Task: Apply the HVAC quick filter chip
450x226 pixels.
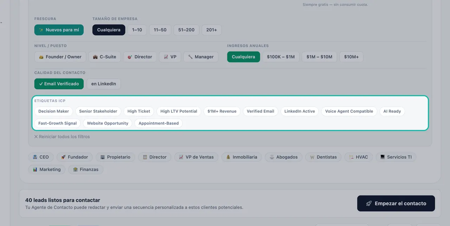Action: coord(359,157)
